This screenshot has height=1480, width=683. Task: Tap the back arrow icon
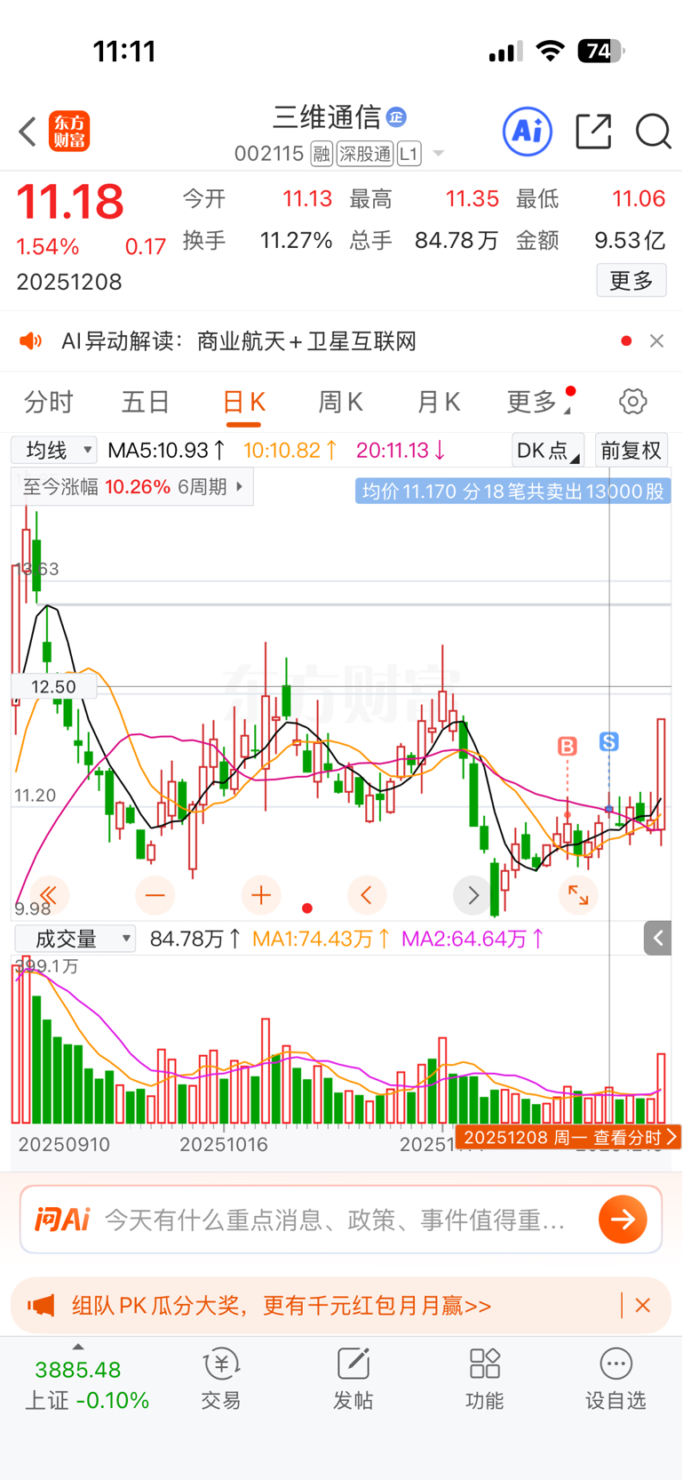point(28,132)
